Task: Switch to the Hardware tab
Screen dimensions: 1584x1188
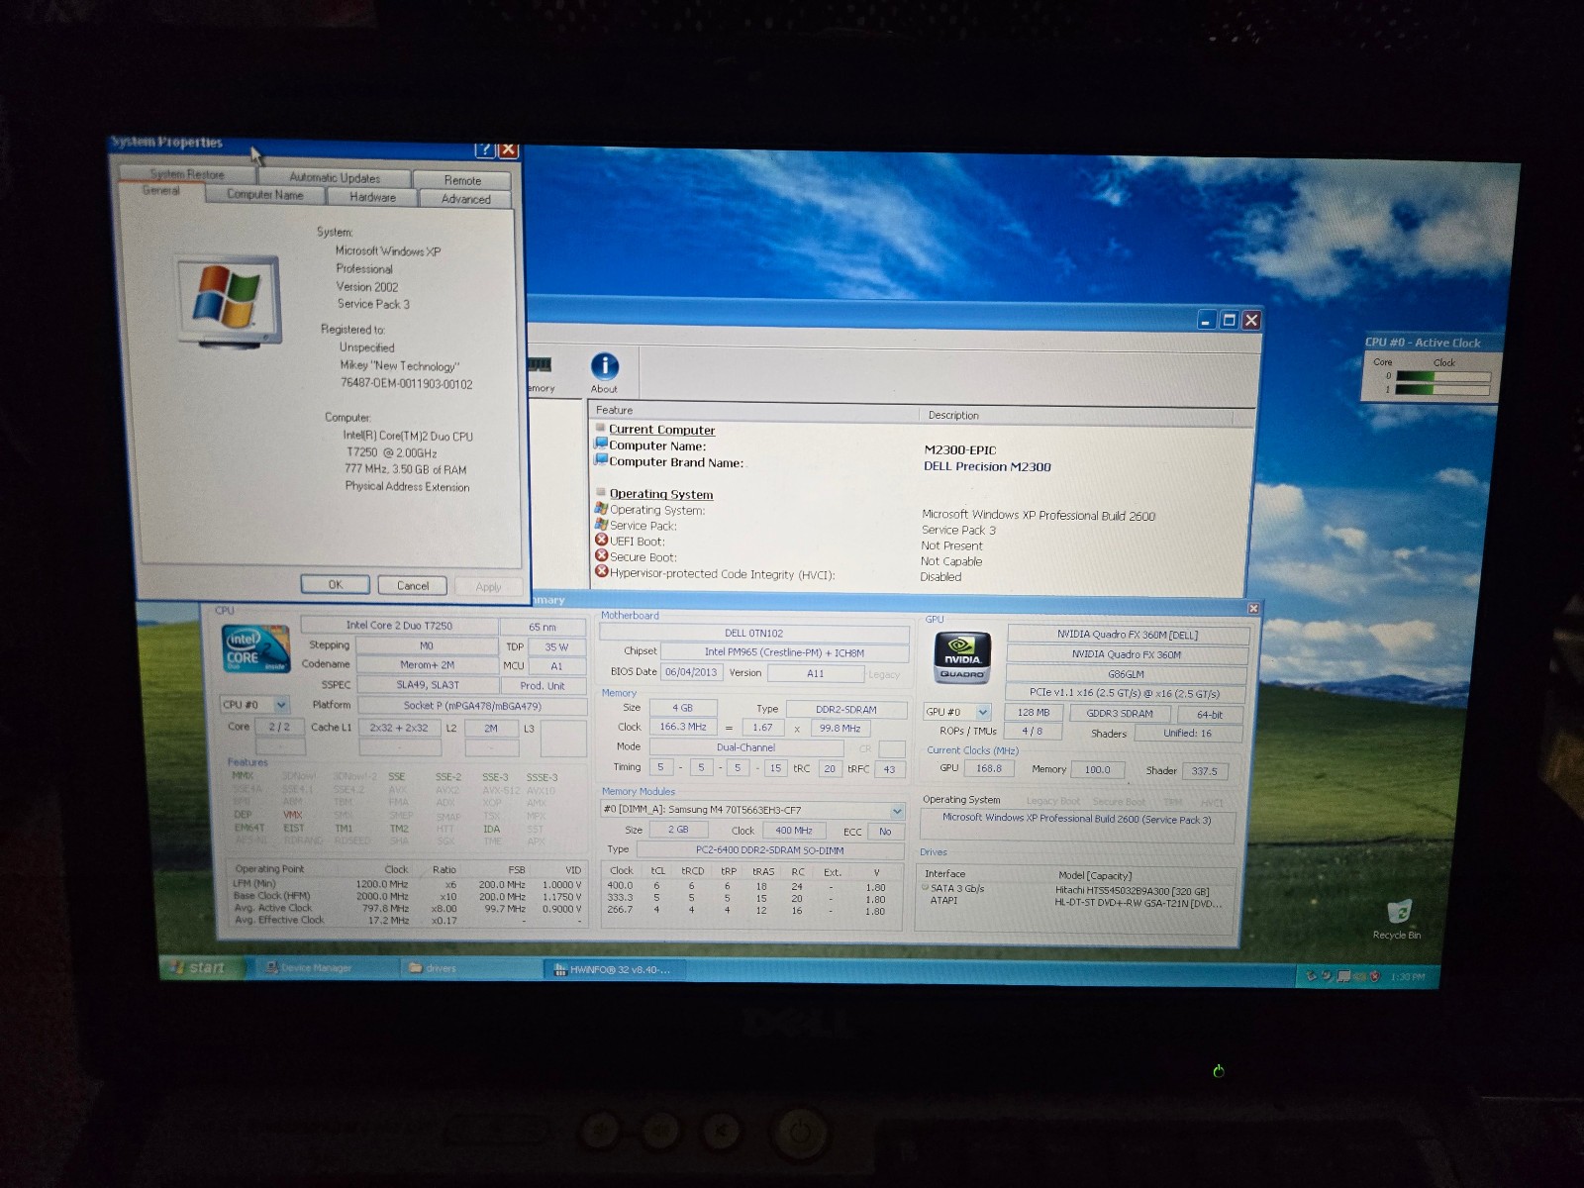Action: [x=372, y=197]
